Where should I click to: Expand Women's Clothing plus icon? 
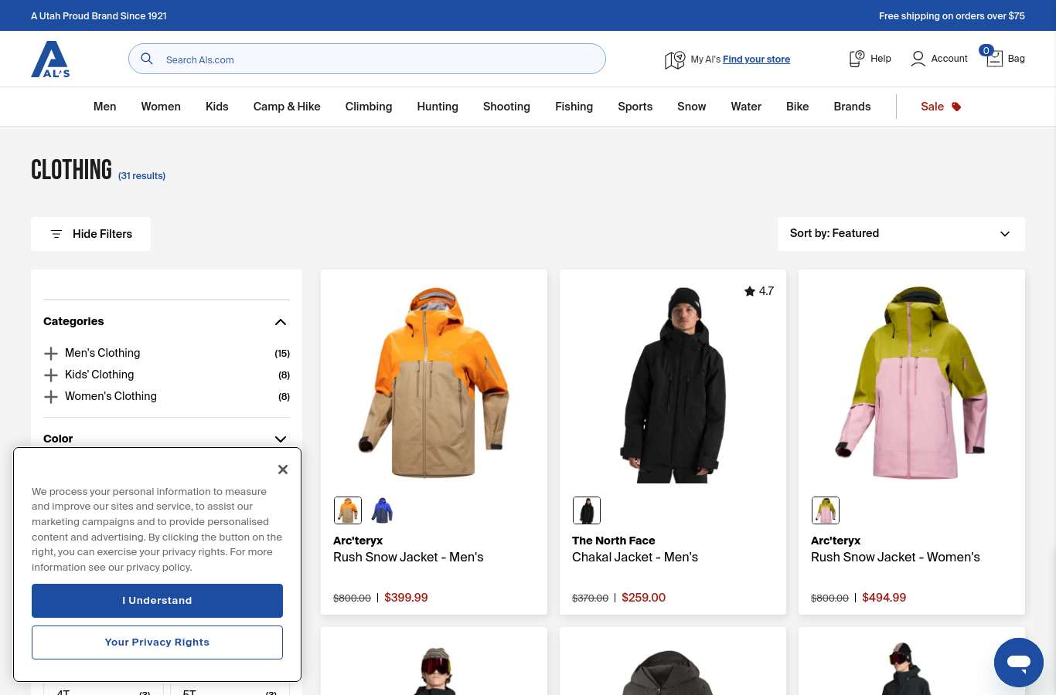pyautogui.click(x=51, y=397)
